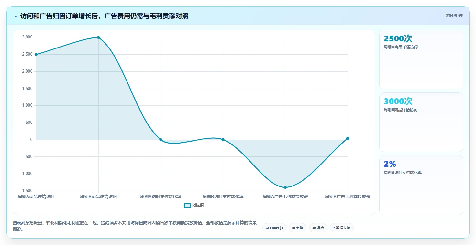This screenshot has height=245, width=476.
Task: Select the 进度 tag chip
Action: [x=318, y=228]
